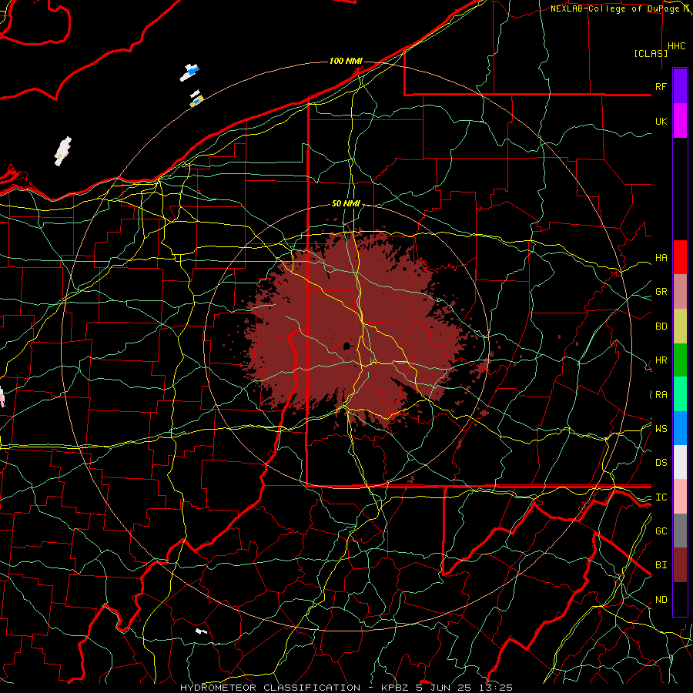This screenshot has height=693, width=693.
Task: Click the UK legend label
Action: coord(661,121)
